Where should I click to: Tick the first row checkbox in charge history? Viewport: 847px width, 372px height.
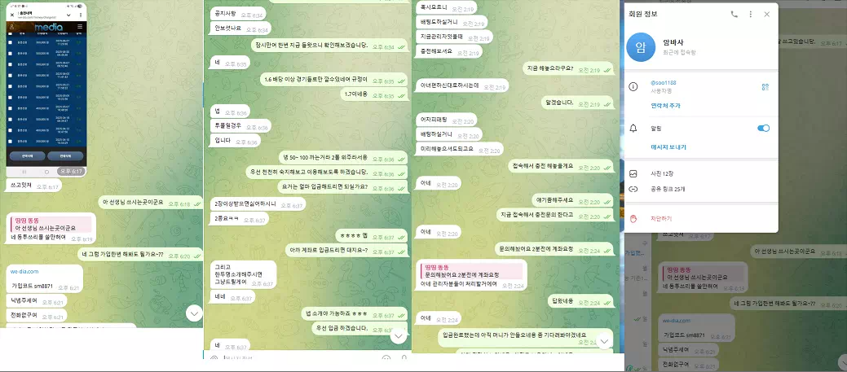pos(10,42)
